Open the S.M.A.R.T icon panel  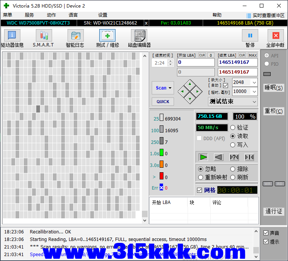click(43, 36)
